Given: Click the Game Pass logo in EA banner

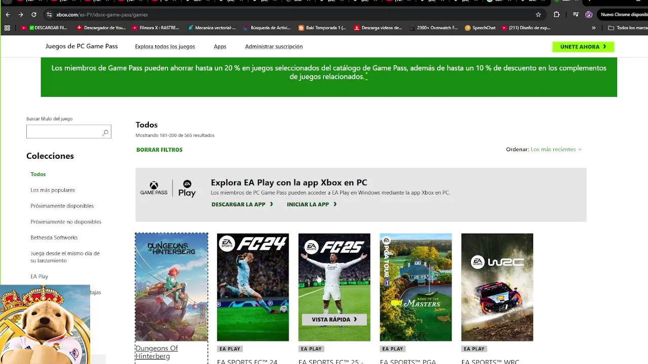Looking at the screenshot, I should (154, 189).
